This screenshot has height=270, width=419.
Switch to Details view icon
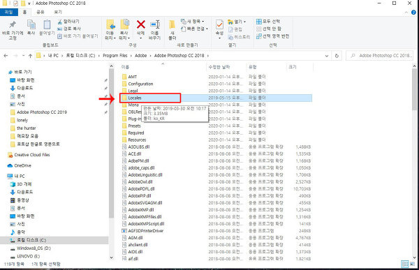pyautogui.click(x=405, y=264)
